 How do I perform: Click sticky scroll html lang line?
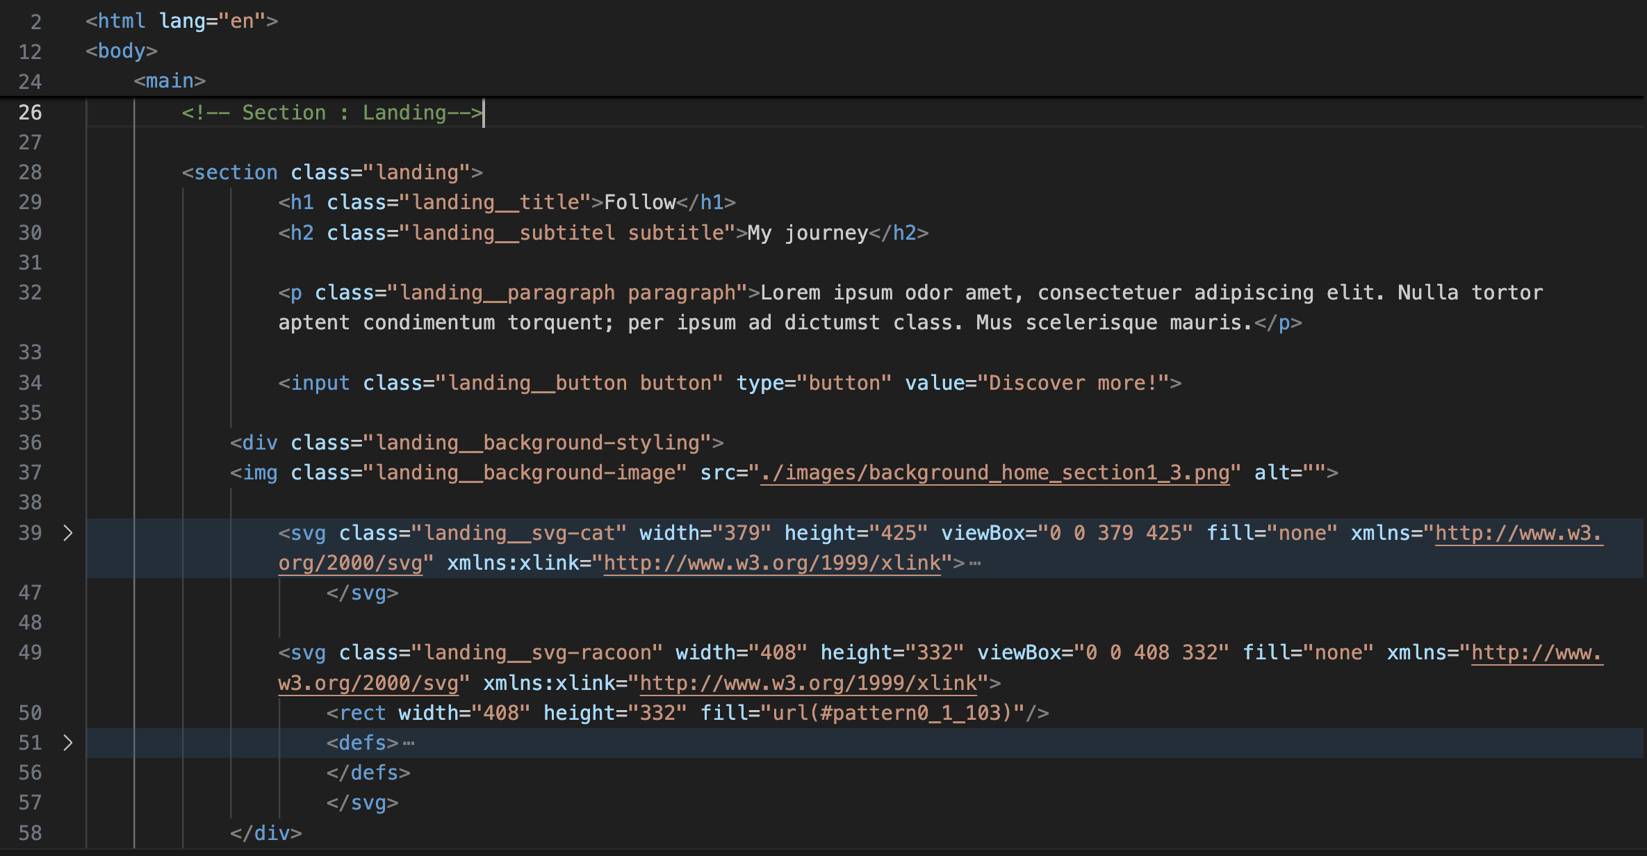181,22
